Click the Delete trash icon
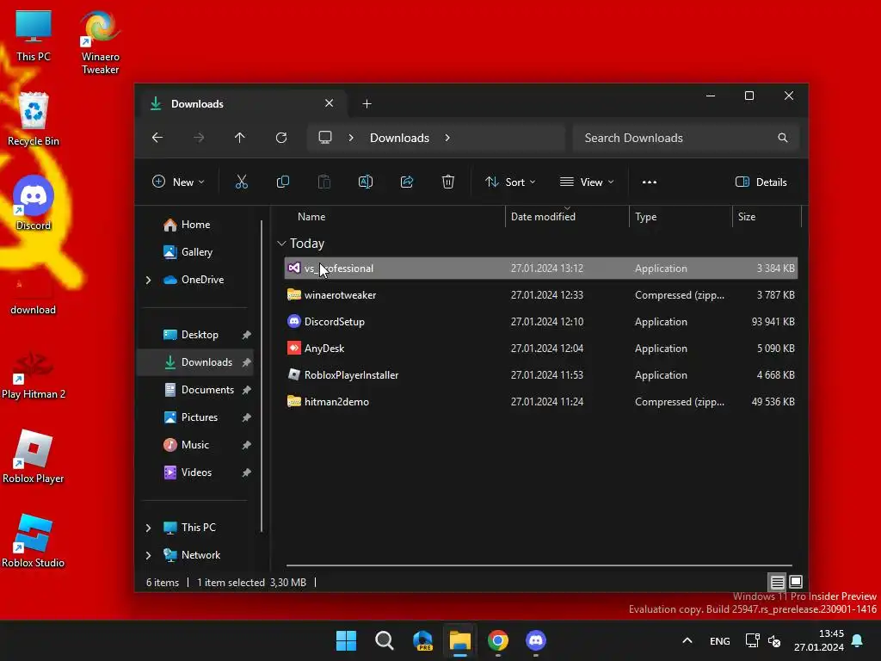Image resolution: width=881 pixels, height=661 pixels. click(447, 182)
